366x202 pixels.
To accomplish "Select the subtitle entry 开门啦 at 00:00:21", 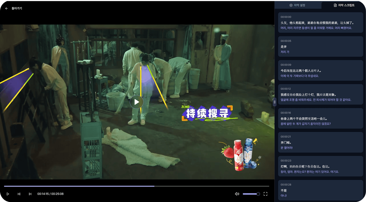I will 321,142.
